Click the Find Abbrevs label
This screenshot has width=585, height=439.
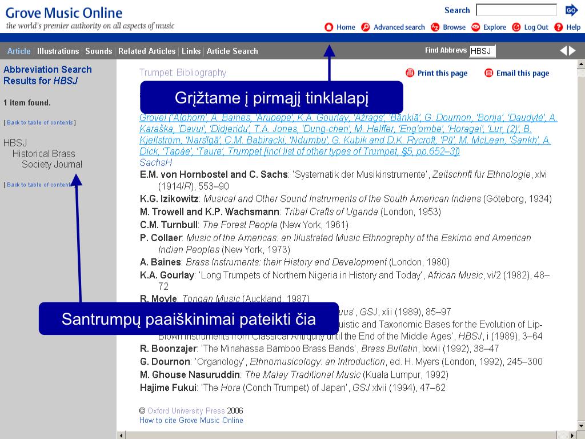click(446, 50)
